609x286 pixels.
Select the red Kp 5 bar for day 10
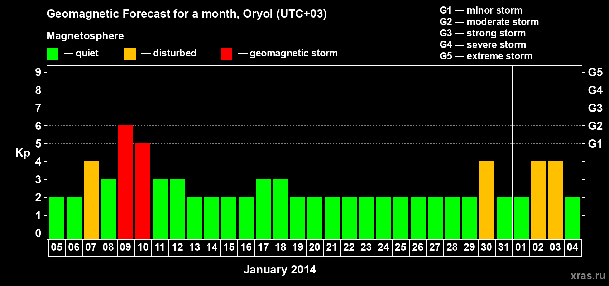click(x=143, y=191)
